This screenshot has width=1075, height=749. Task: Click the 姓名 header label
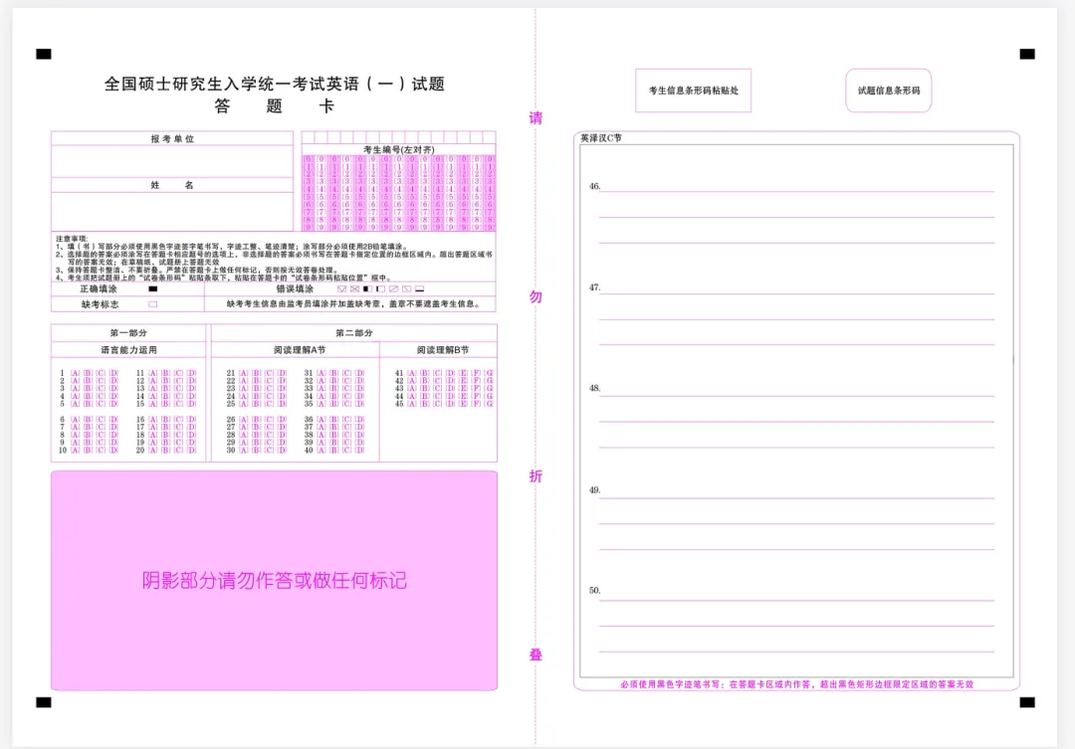pos(172,185)
